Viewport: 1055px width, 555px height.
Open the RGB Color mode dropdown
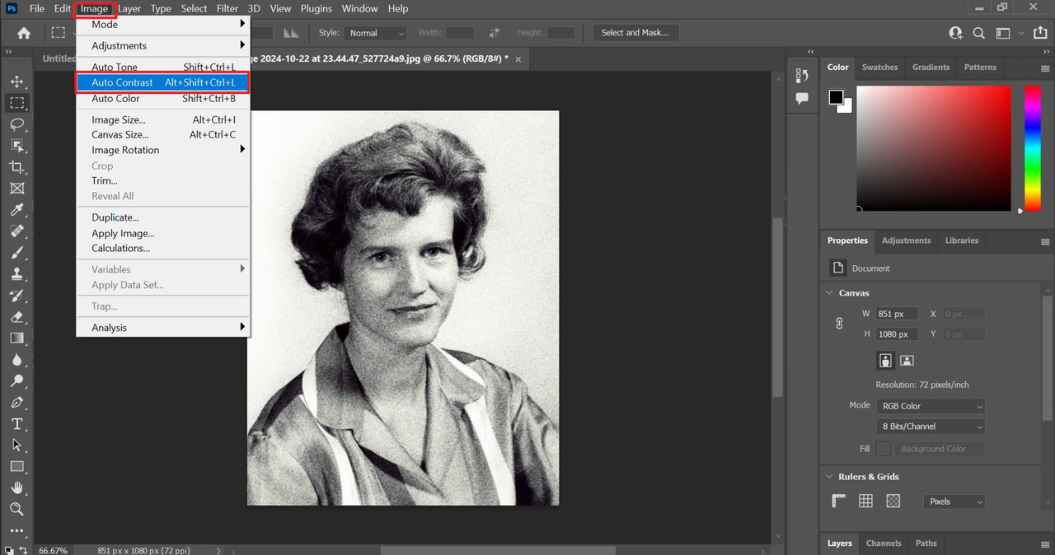(931, 406)
